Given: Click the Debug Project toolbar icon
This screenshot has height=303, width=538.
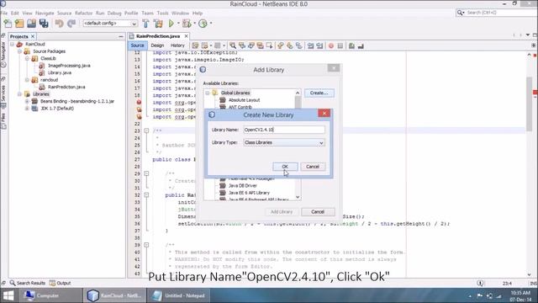Looking at the screenshot, I should [187, 24].
